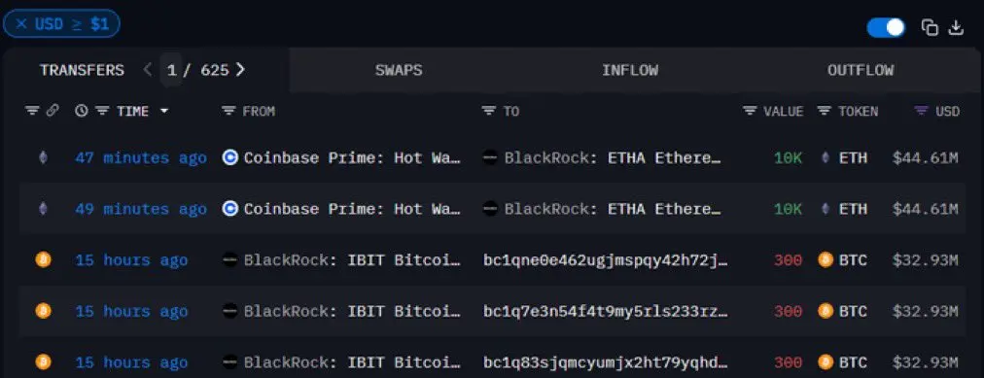Screen dimensions: 984x378
Task: Open the purple filter icon next to USD
Action: (x=921, y=111)
